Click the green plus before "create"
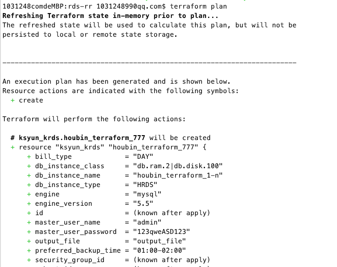This screenshot has width=337, height=267. (x=13, y=100)
